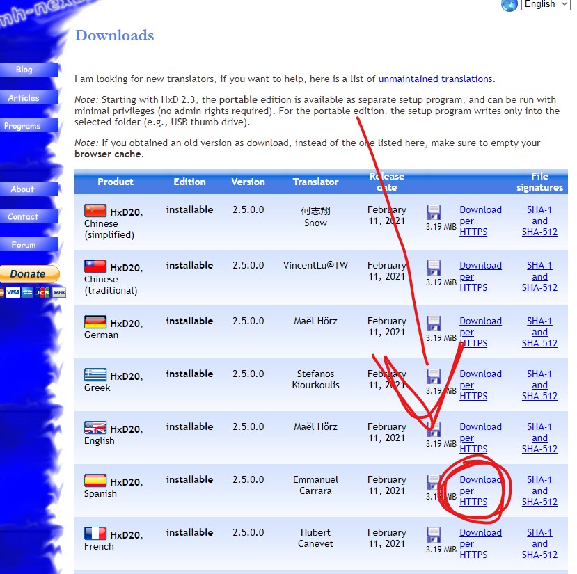Download English HxD per HTTPS

(x=480, y=438)
